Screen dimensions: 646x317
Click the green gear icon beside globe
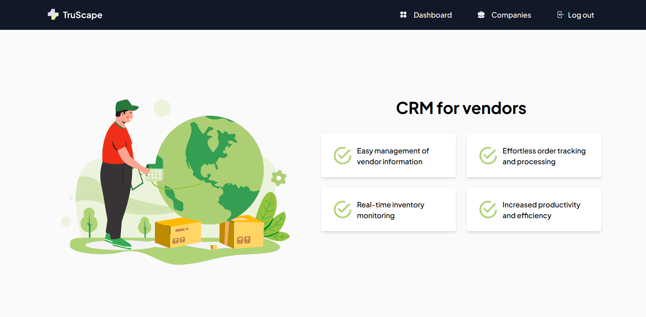point(279,178)
